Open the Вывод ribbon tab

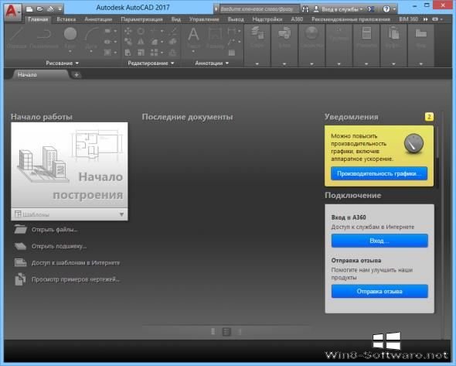click(x=236, y=19)
